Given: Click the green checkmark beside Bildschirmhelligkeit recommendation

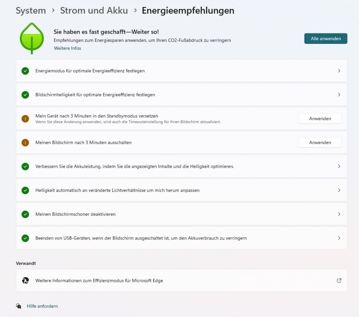Looking at the screenshot, I should [25, 94].
